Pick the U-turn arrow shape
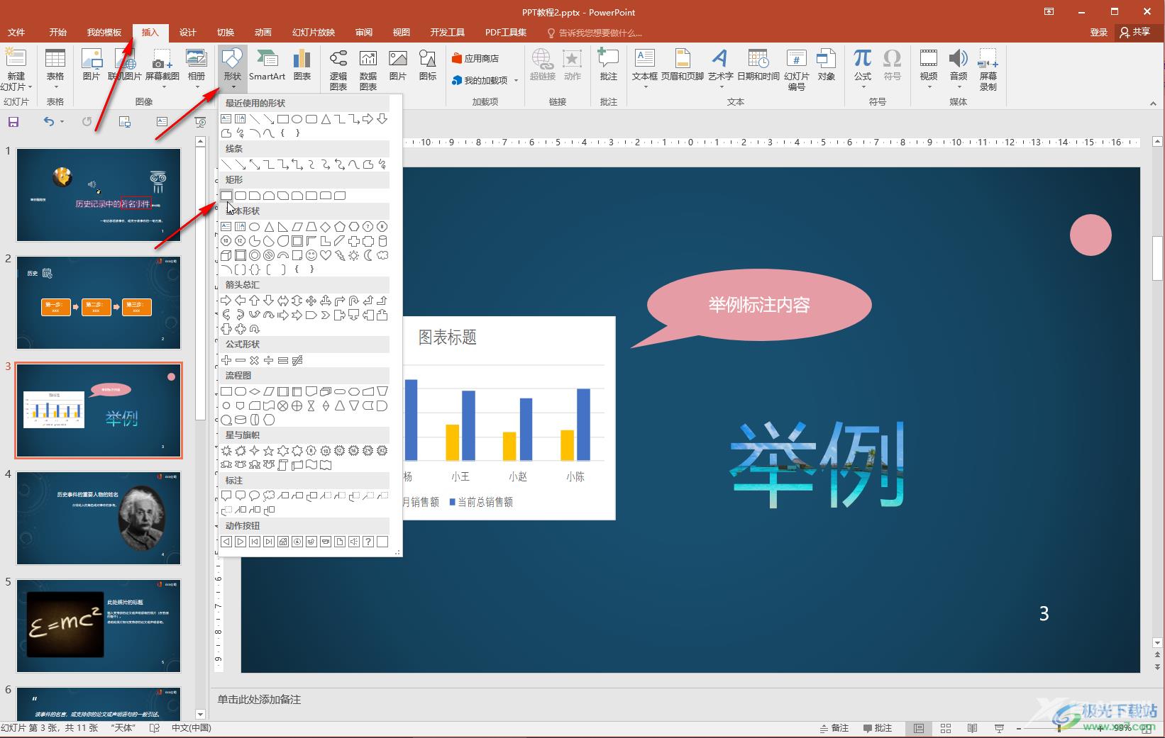Screen dimensions: 1165x738 pos(354,301)
